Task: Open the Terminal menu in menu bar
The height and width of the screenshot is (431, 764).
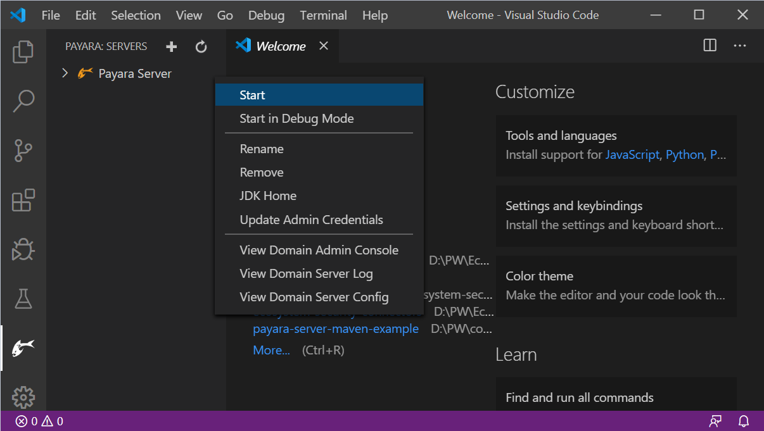Action: click(323, 15)
